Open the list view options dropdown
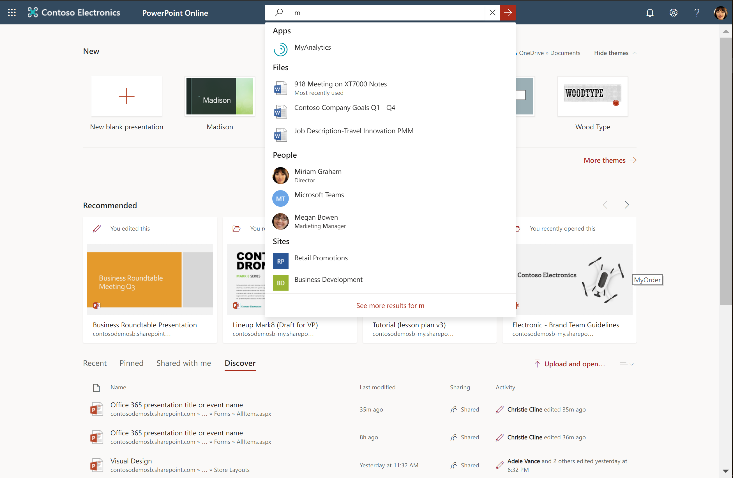Image resolution: width=733 pixels, height=478 pixels. click(x=626, y=364)
